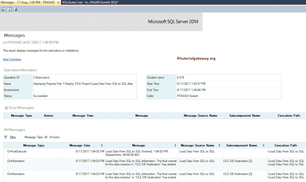Click the navigate back report icon

[x=4, y=9]
